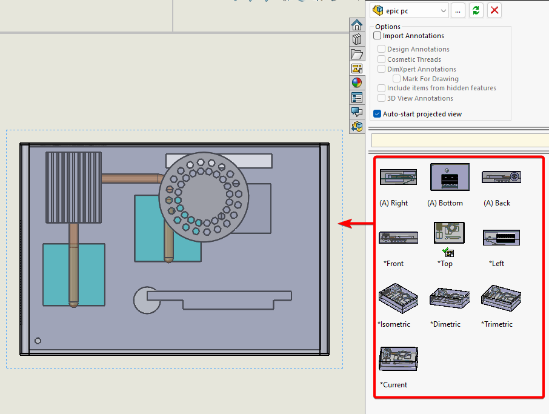Click the yellow message field in View Palette
Image resolution: width=549 pixels, height=414 pixels.
[460, 141]
